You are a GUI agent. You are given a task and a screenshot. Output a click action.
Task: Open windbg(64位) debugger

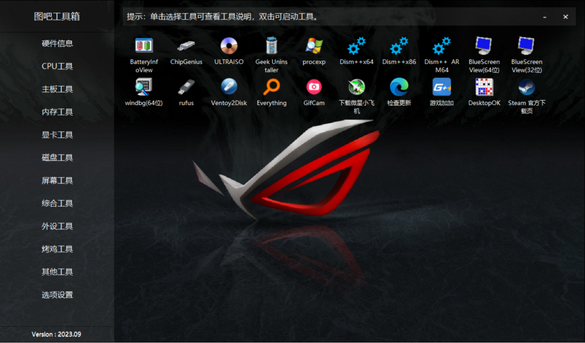pyautogui.click(x=143, y=88)
